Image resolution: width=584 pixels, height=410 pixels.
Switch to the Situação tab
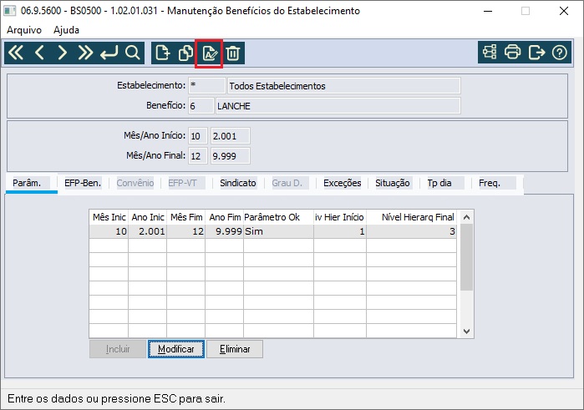point(392,183)
